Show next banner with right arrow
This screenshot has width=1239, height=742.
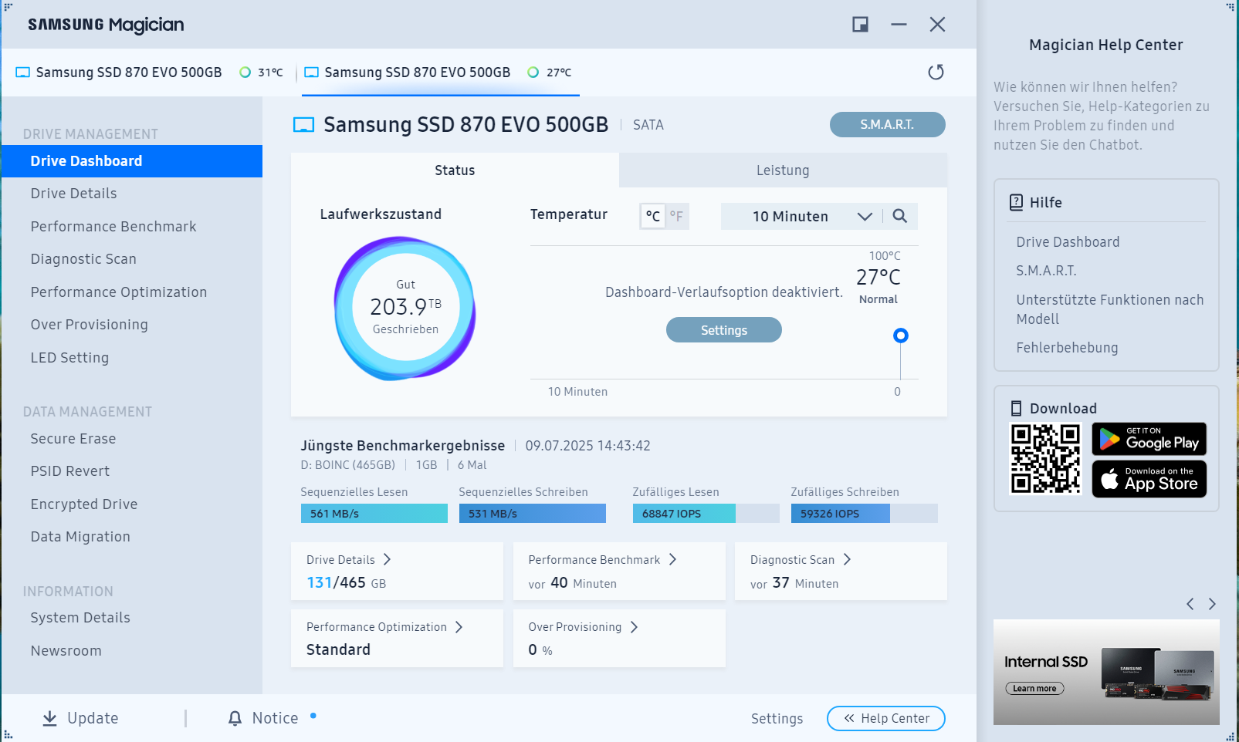1212,604
